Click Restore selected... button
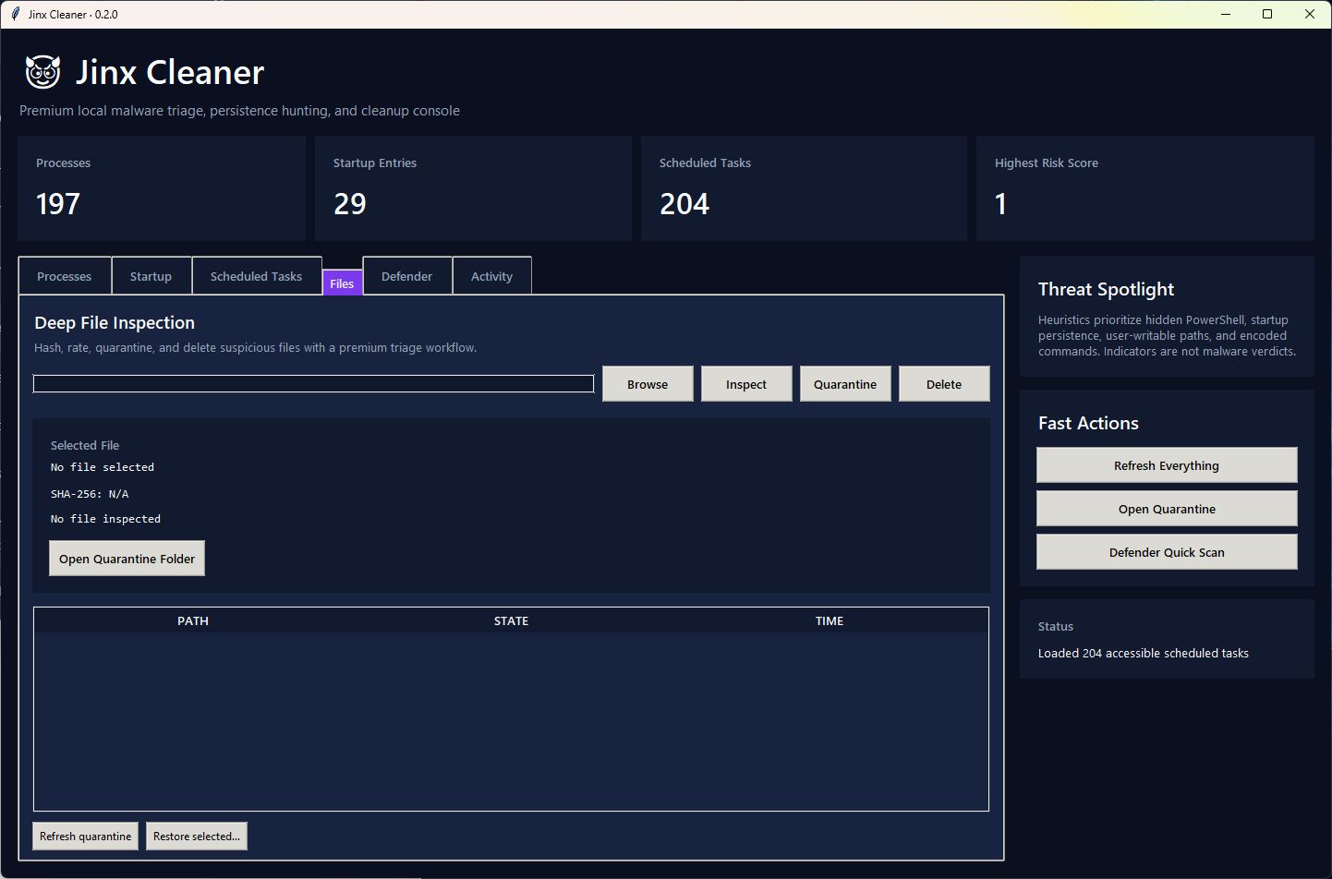This screenshot has height=879, width=1332. pyautogui.click(x=197, y=837)
